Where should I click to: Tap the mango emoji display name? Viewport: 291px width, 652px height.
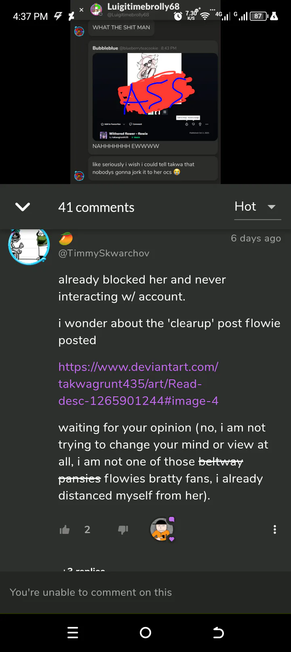tap(65, 239)
